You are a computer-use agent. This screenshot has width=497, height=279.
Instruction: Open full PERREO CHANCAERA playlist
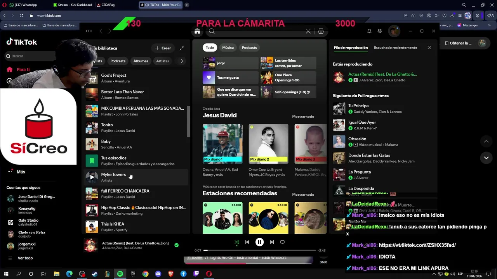point(136,194)
